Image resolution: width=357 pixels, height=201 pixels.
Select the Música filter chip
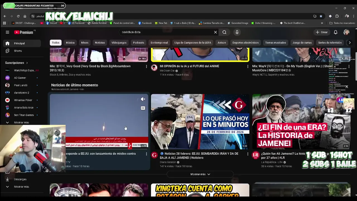(70, 43)
